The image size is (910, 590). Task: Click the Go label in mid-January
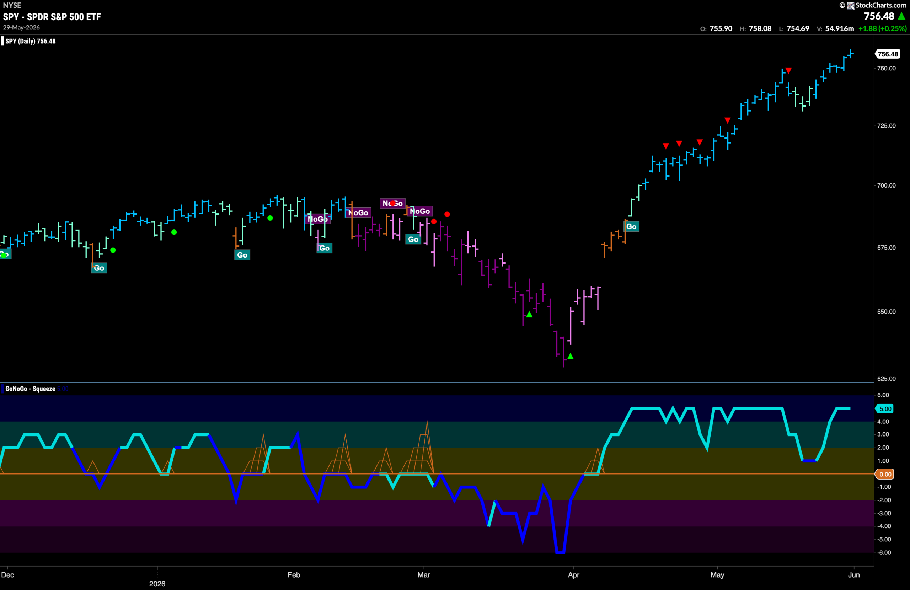coord(242,255)
